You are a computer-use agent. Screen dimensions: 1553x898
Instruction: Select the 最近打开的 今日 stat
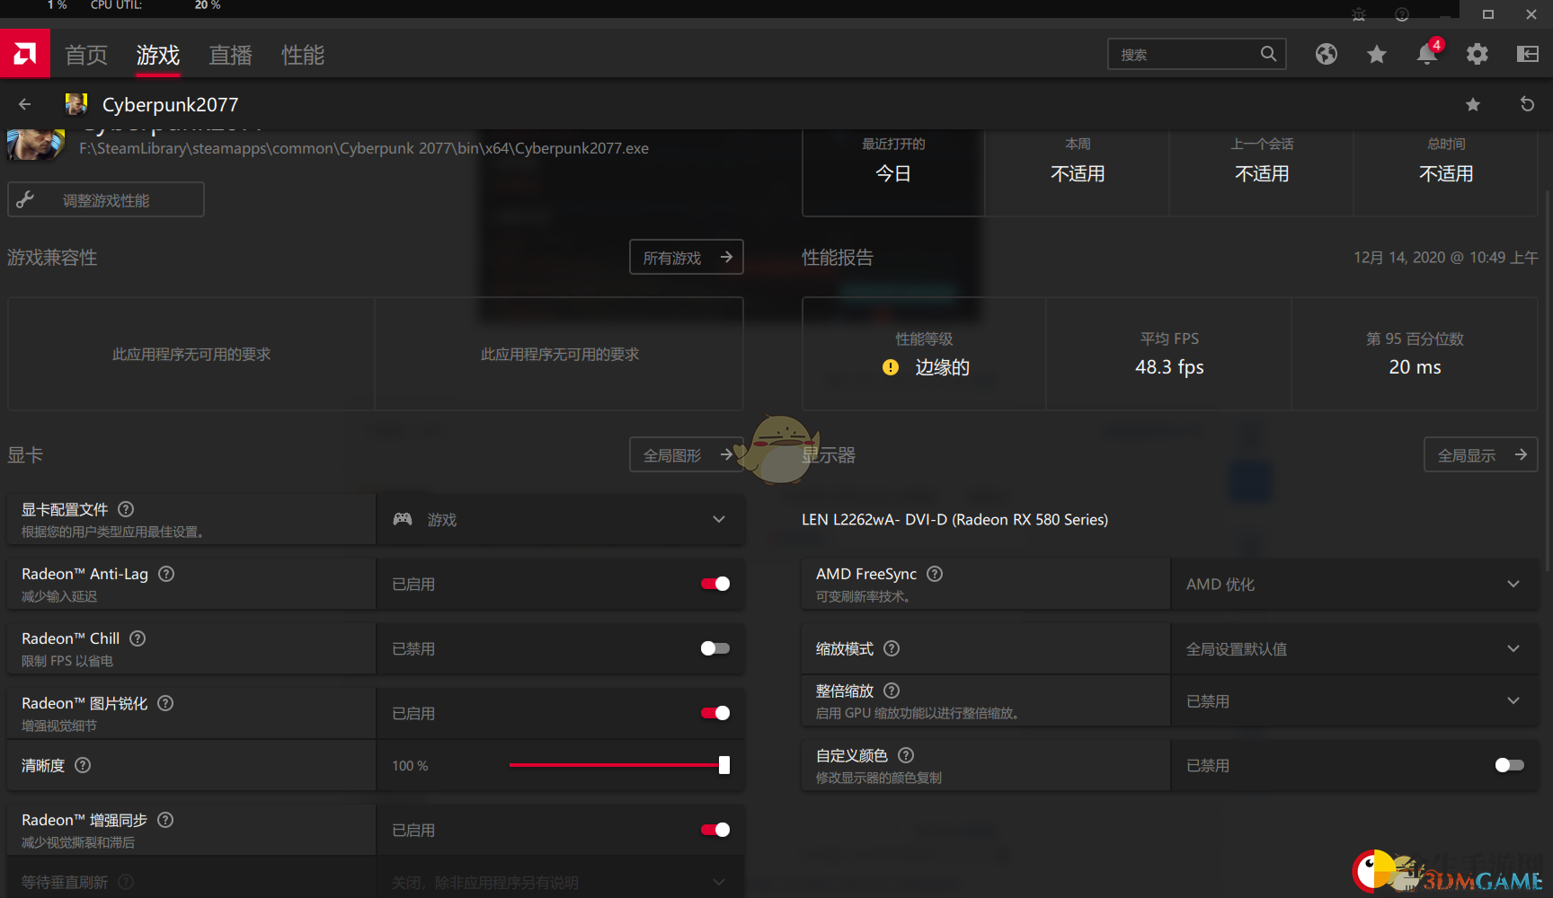893,171
